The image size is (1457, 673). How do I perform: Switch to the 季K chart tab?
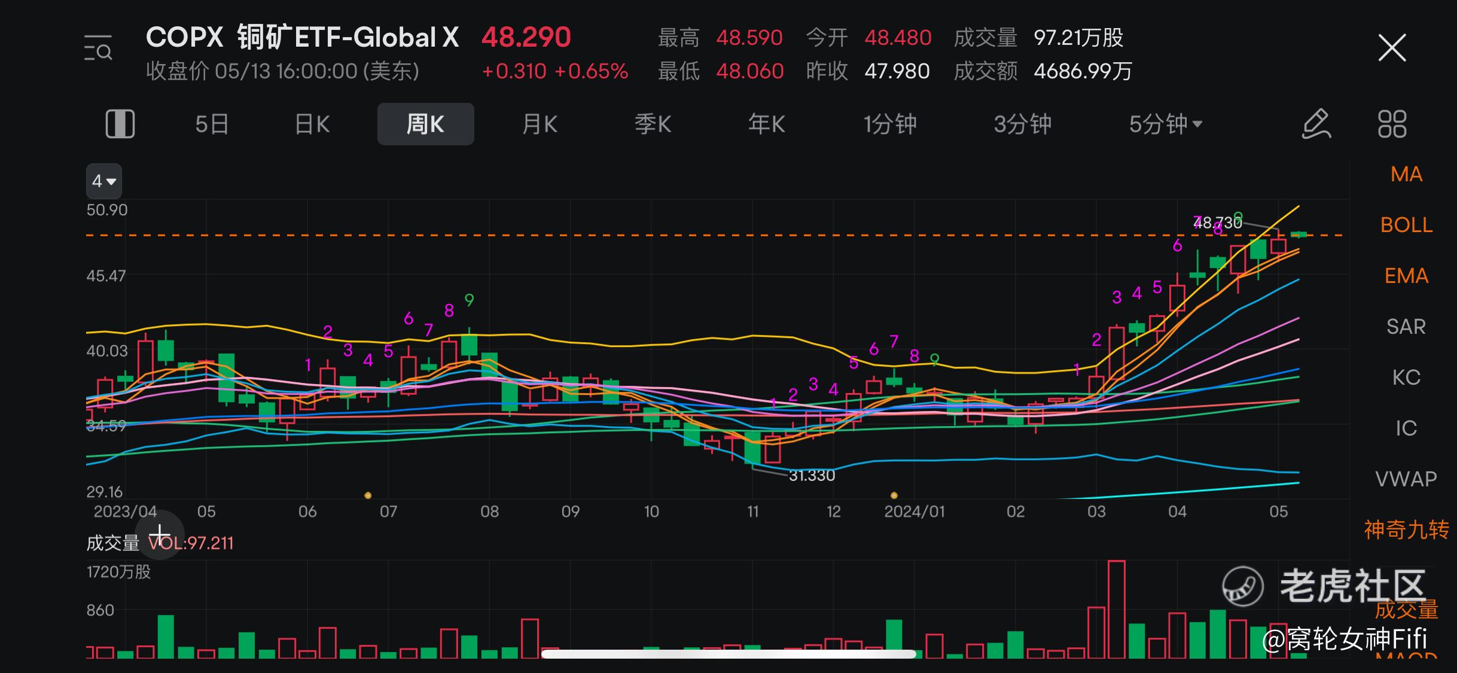(653, 124)
